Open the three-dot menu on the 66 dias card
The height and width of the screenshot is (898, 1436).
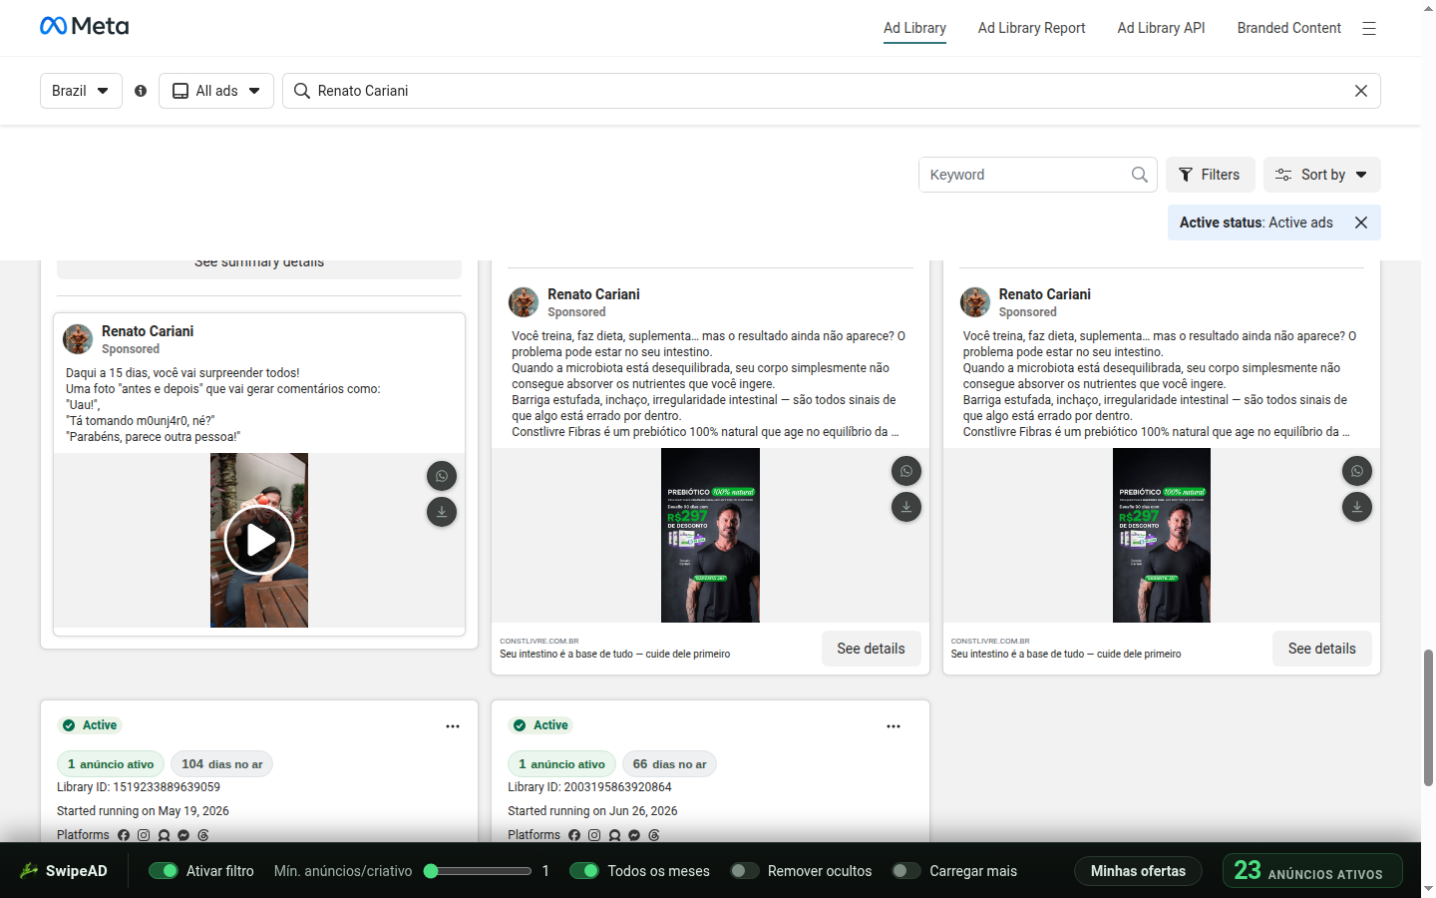(x=894, y=726)
